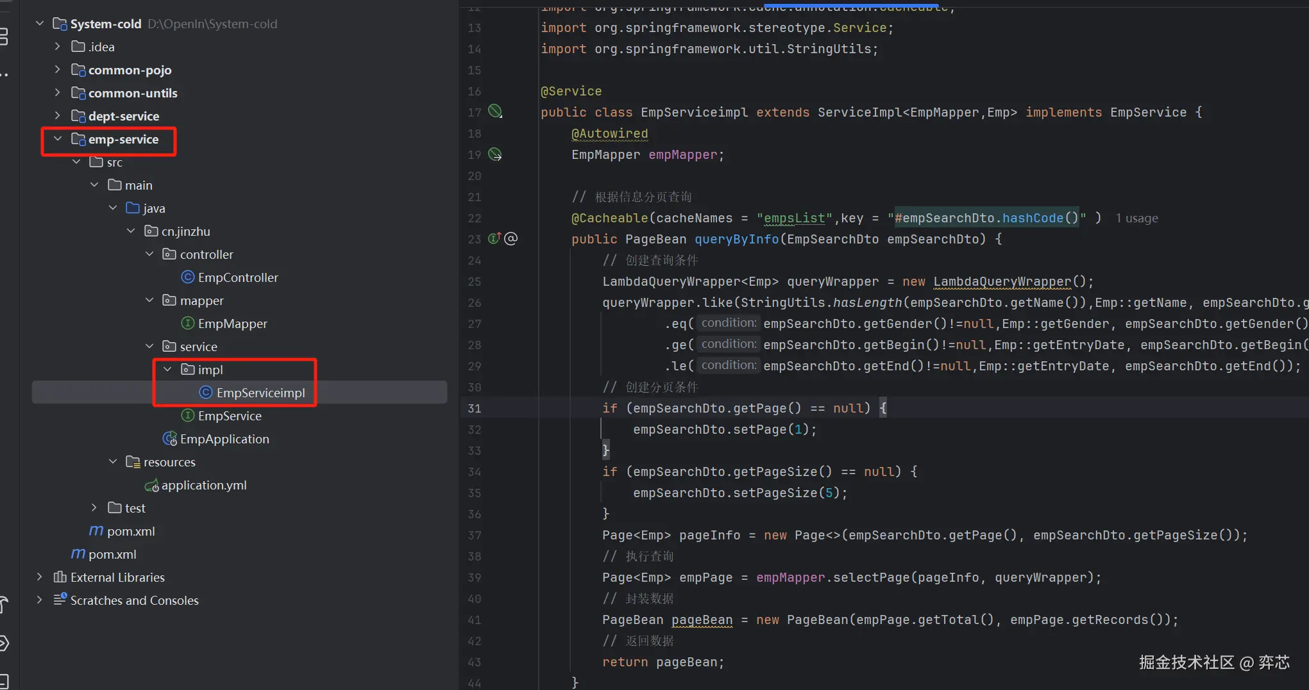Viewport: 1309px width, 690px height.
Task: Expand the .idea folder chevron
Action: (x=58, y=47)
